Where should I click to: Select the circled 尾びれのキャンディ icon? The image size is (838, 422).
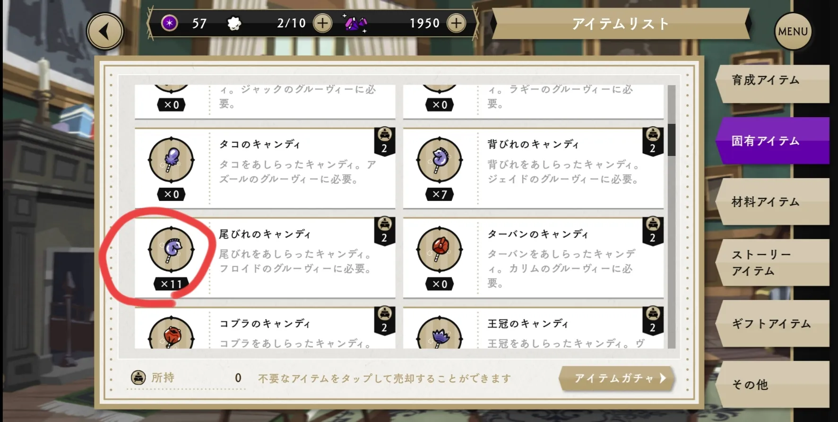pos(171,250)
